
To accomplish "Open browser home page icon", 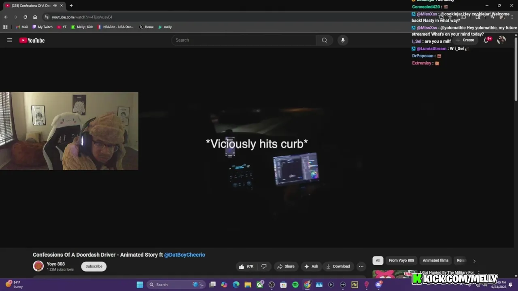I will (35, 17).
